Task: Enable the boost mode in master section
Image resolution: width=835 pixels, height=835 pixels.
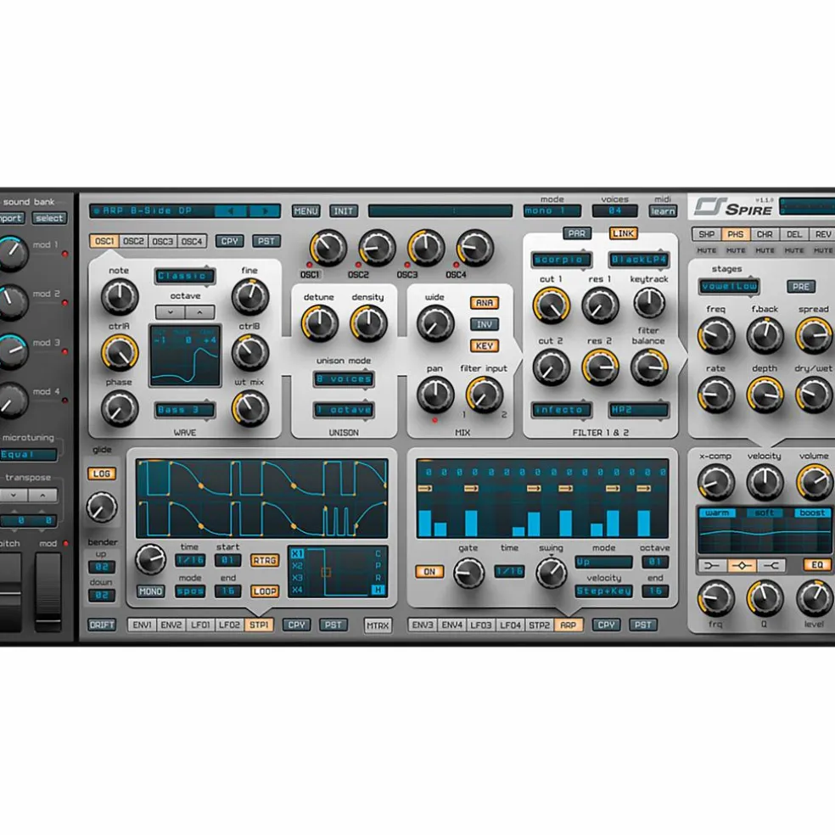Action: [812, 513]
